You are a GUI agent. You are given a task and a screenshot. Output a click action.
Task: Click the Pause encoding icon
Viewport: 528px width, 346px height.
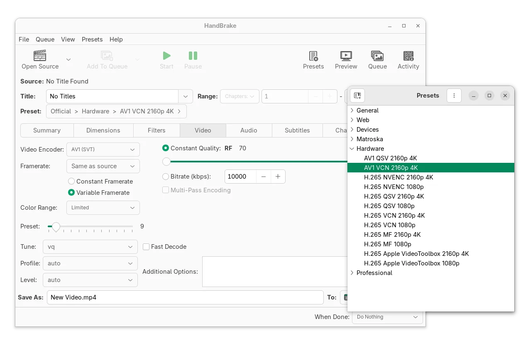coord(193,56)
